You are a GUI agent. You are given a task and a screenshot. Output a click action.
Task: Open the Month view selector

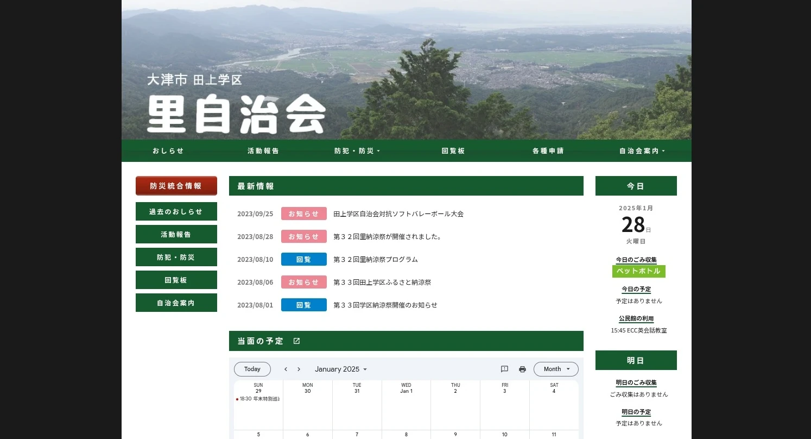[x=556, y=369]
